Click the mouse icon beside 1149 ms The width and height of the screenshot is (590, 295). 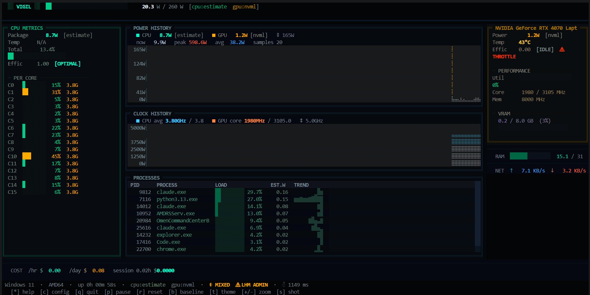point(283,285)
